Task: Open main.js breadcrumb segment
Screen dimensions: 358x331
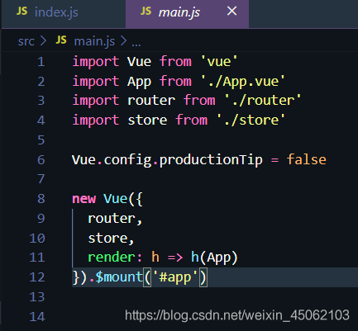Action: 94,41
